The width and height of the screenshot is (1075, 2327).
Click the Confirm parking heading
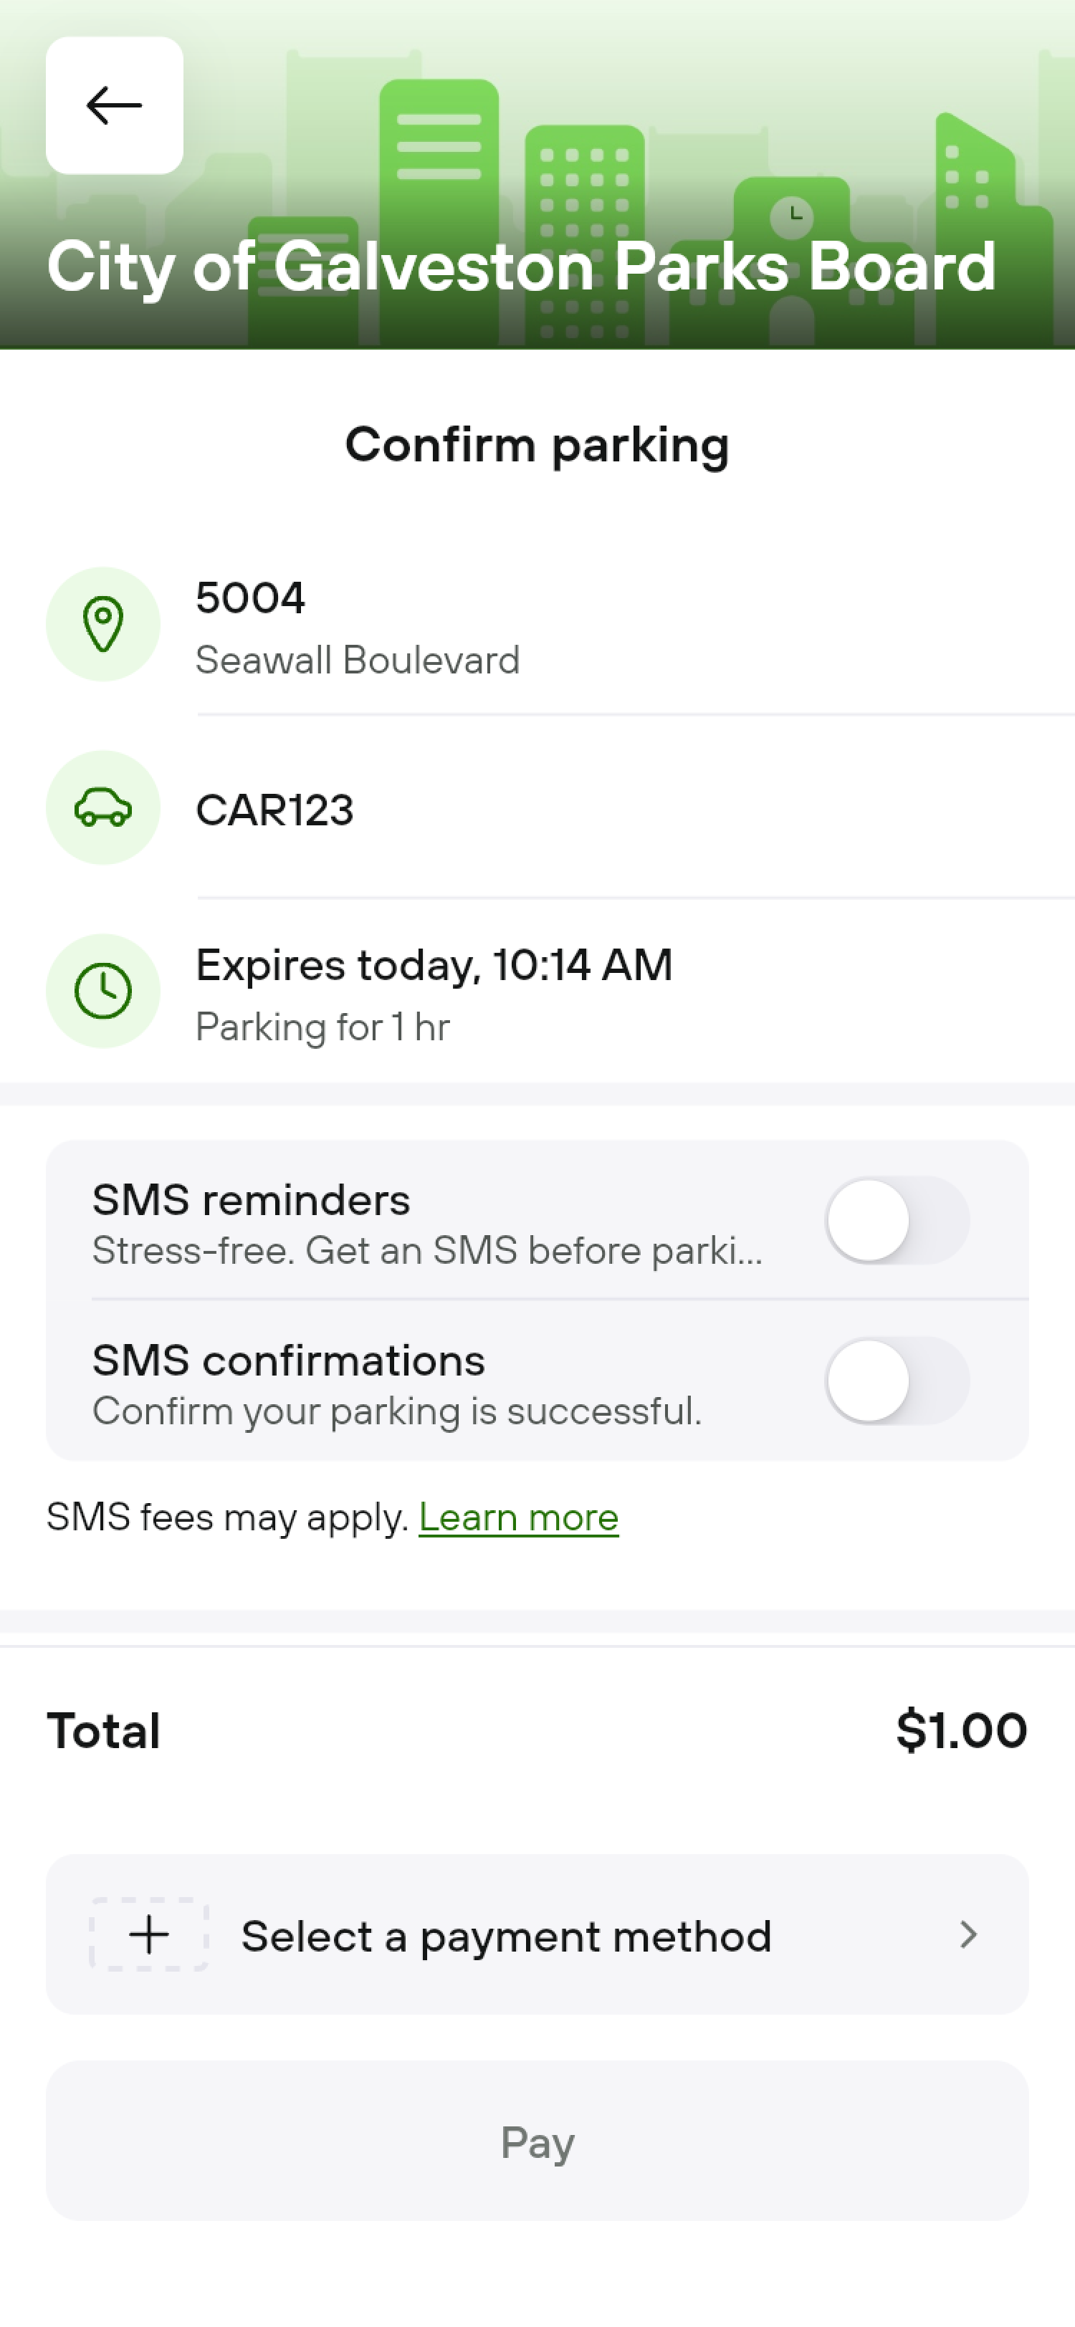(537, 444)
